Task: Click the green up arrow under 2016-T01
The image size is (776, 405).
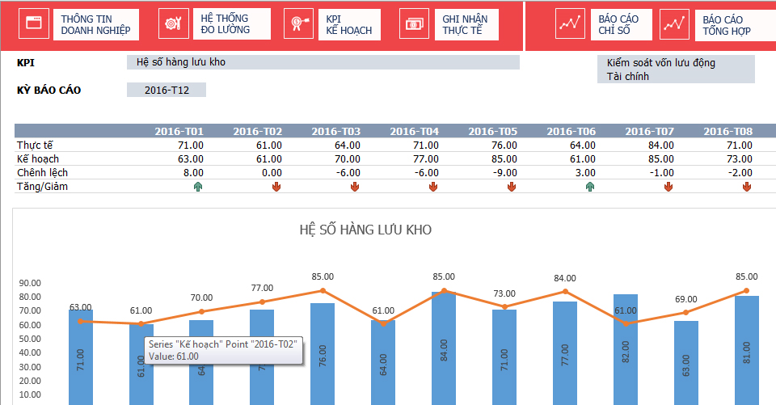Action: pyautogui.click(x=197, y=187)
